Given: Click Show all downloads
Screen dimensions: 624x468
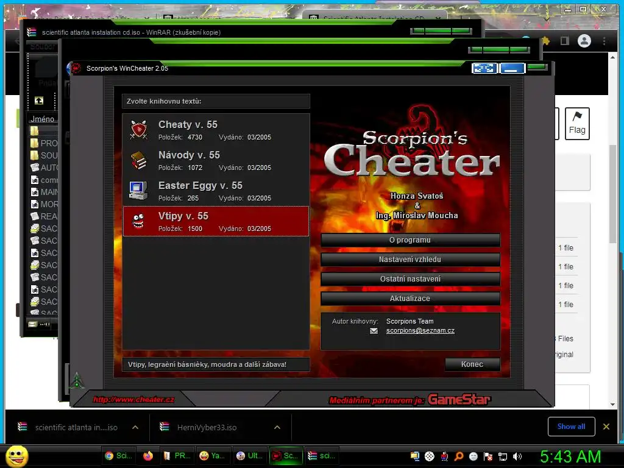Looking at the screenshot, I should [571, 427].
